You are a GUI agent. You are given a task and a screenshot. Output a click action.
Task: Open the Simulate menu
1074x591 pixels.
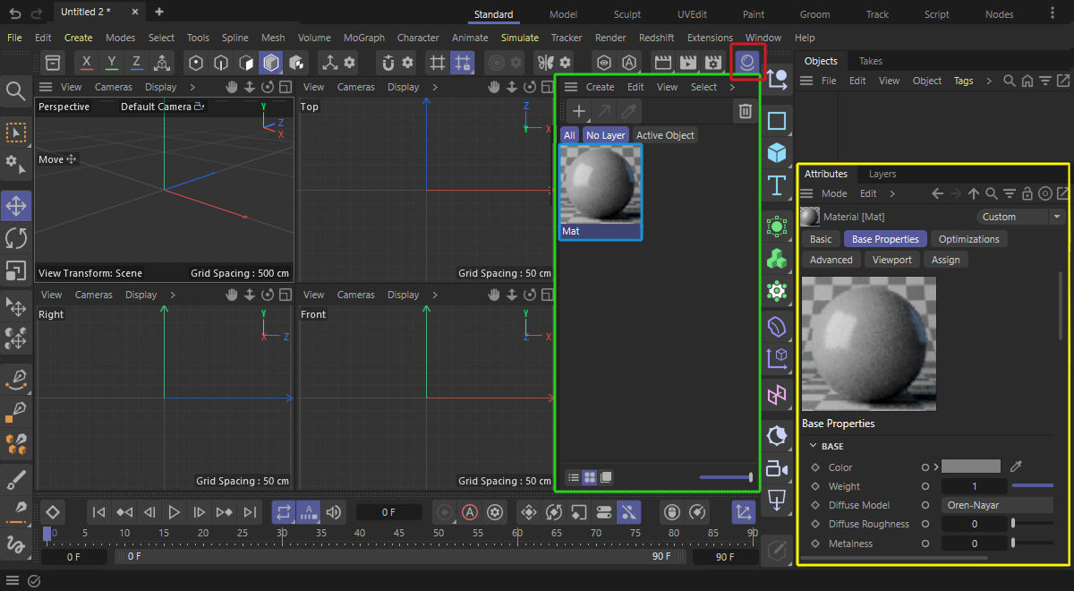click(519, 38)
